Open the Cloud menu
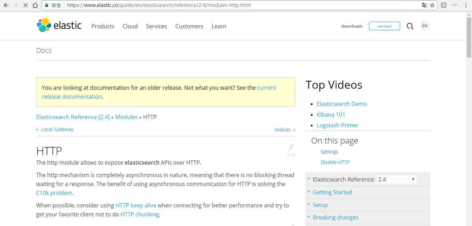 [x=130, y=26]
